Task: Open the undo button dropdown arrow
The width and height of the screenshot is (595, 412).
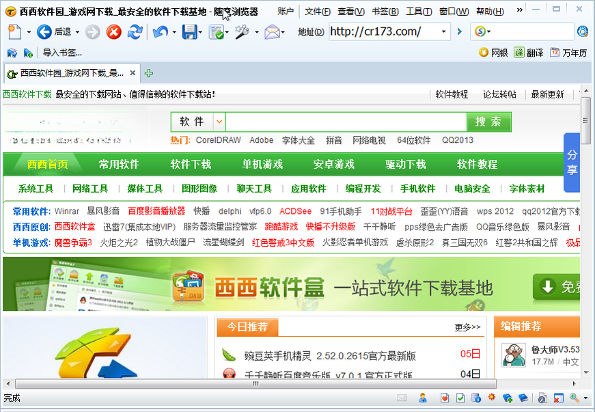Action: 174,32
